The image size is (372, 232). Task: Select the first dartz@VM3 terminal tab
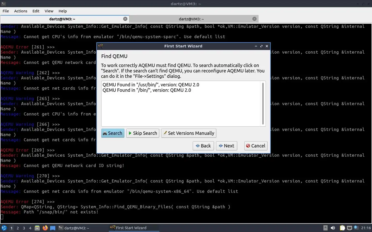(x=62, y=19)
